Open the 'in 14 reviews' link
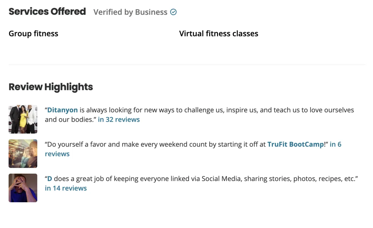373x228 pixels. coord(66,188)
